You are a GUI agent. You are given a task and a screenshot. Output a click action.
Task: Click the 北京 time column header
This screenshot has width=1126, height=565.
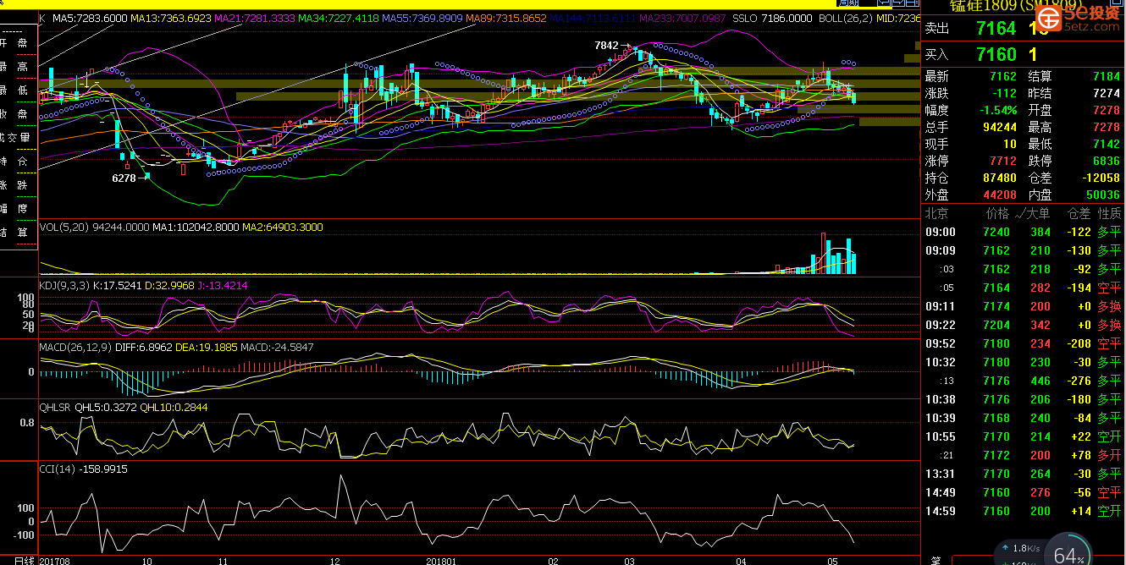pos(936,213)
